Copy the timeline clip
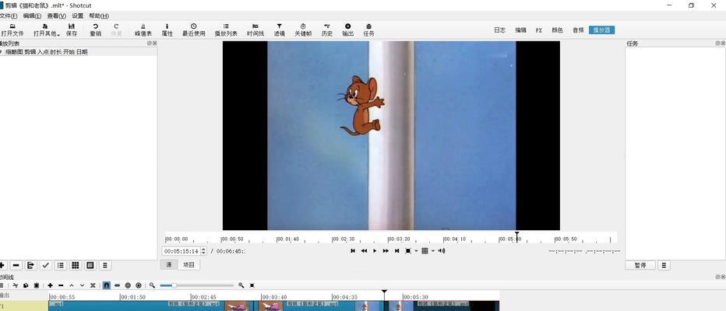Image resolution: width=726 pixels, height=311 pixels. point(26,285)
